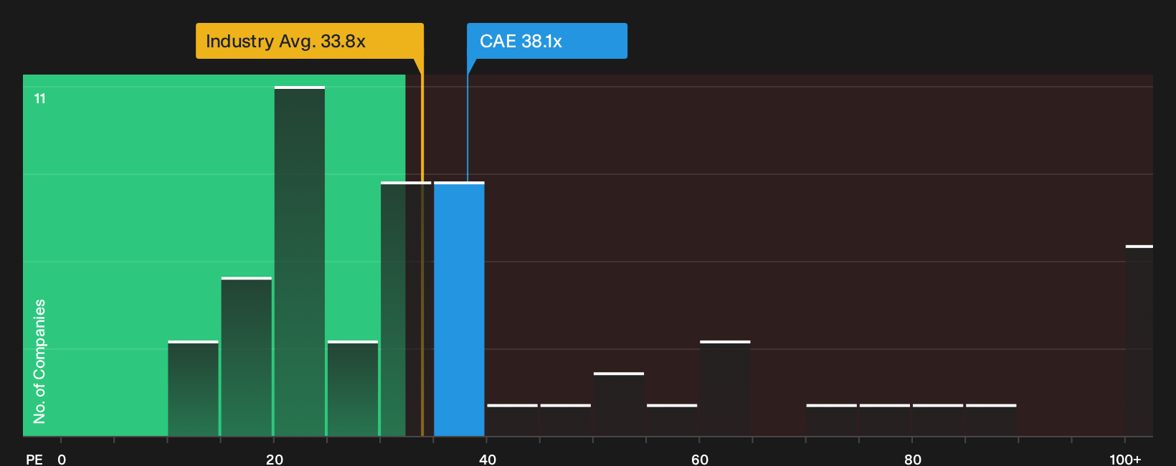Select the bar for PE 30-35

[406, 309]
